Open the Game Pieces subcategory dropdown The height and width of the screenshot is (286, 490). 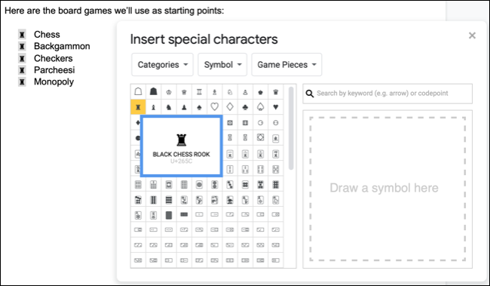click(286, 64)
